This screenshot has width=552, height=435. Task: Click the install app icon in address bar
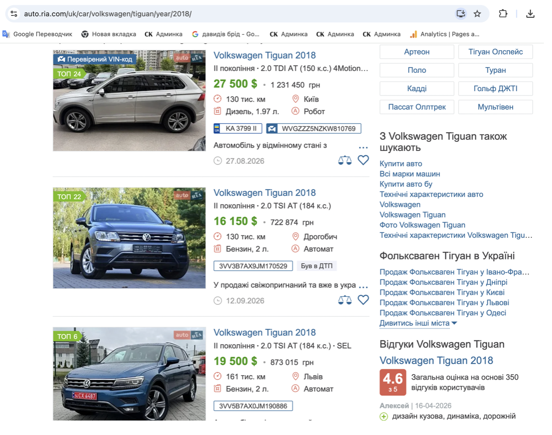coord(460,14)
